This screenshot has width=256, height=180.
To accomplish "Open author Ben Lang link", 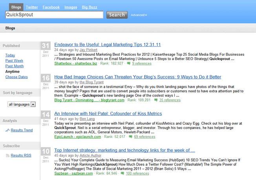I will click(87, 119).
